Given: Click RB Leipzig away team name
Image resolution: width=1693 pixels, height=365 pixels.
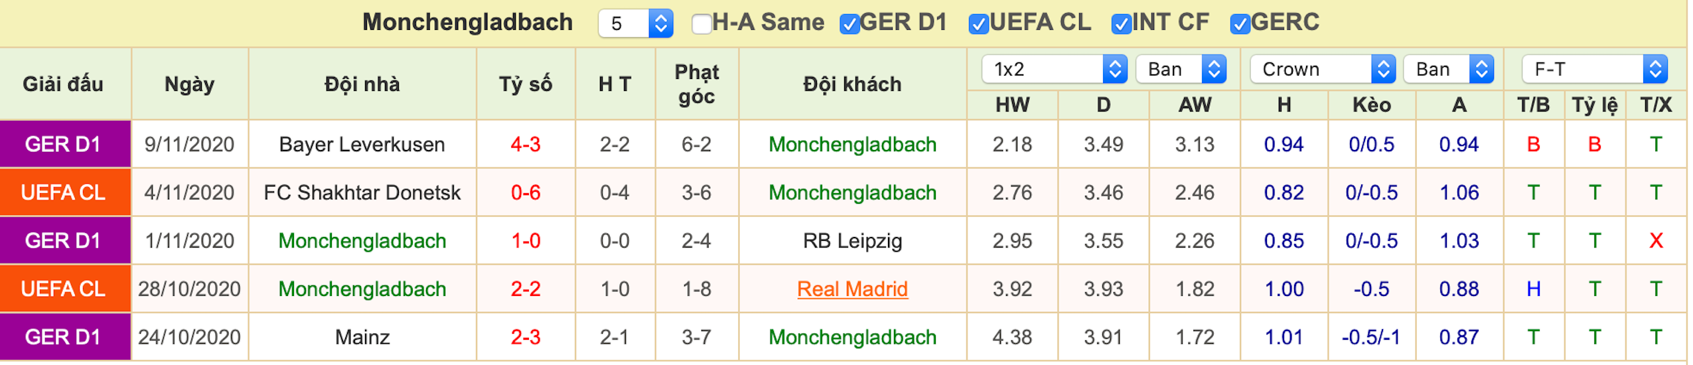Looking at the screenshot, I should point(851,241).
